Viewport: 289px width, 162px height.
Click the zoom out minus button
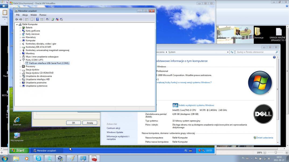tap(265, 153)
